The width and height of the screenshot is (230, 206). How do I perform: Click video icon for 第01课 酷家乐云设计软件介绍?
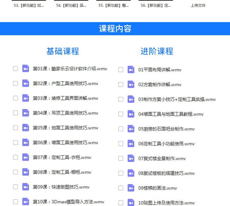(25, 68)
